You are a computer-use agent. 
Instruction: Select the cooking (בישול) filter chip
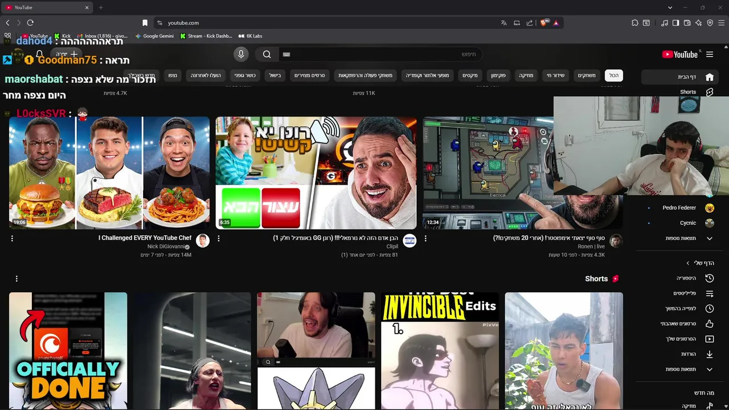click(x=275, y=75)
